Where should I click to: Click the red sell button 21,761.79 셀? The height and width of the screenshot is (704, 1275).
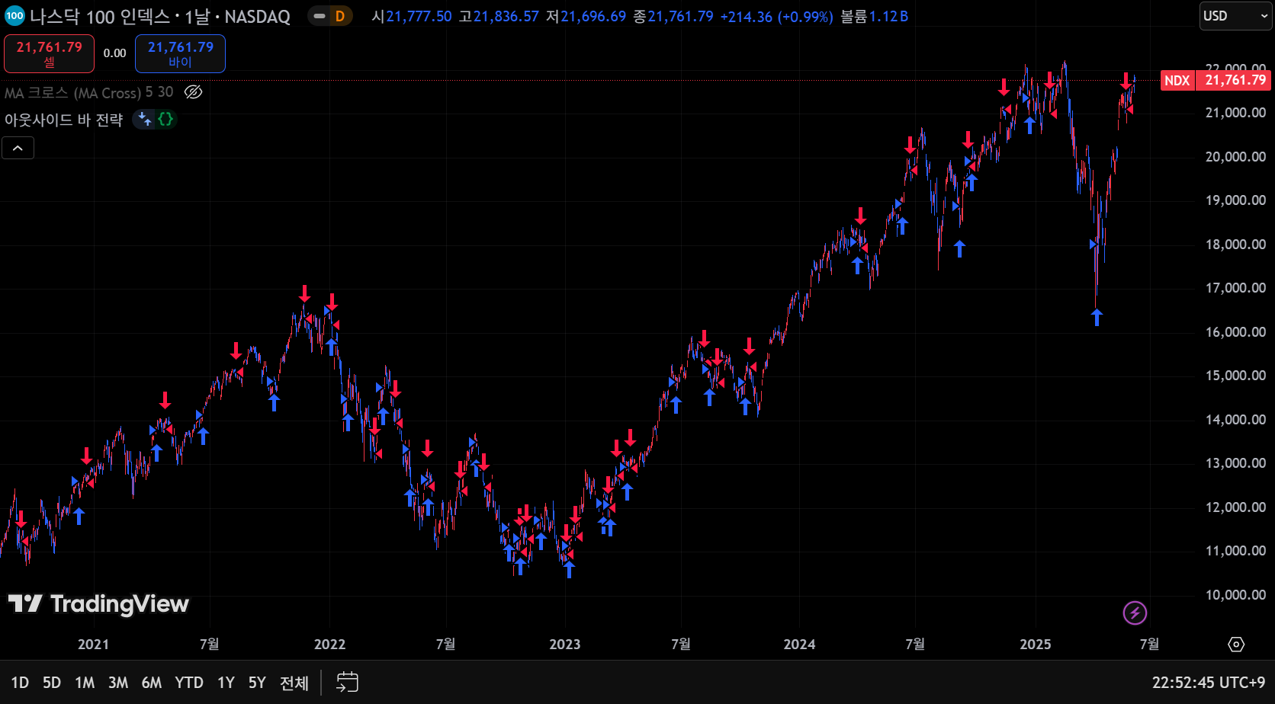click(x=50, y=53)
